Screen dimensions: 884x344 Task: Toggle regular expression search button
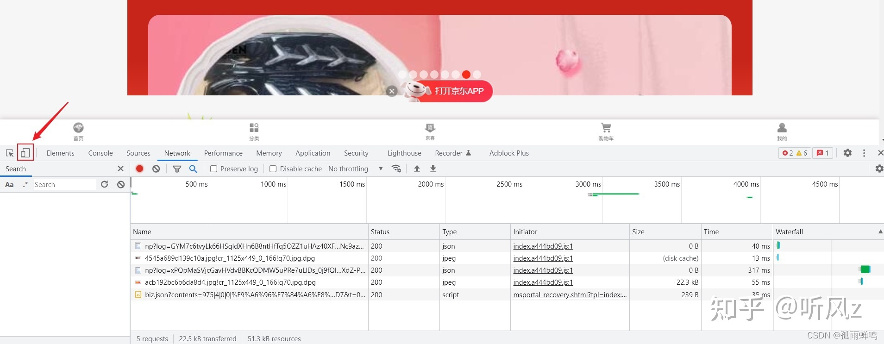click(x=25, y=184)
